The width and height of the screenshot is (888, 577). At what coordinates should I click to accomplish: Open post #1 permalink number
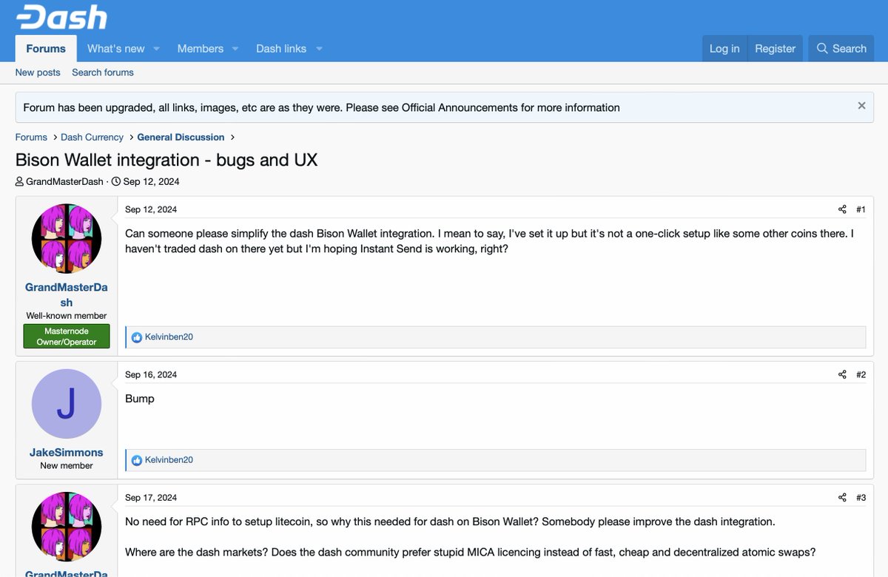click(861, 209)
